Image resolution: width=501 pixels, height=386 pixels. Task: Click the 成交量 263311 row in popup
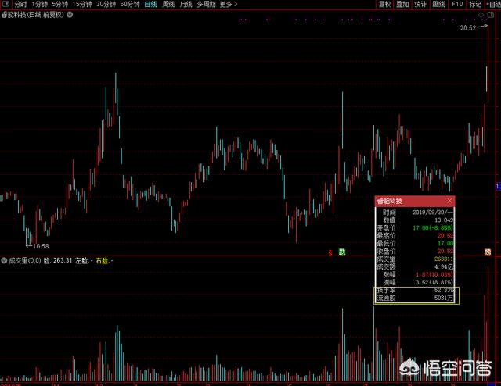pyautogui.click(x=415, y=259)
